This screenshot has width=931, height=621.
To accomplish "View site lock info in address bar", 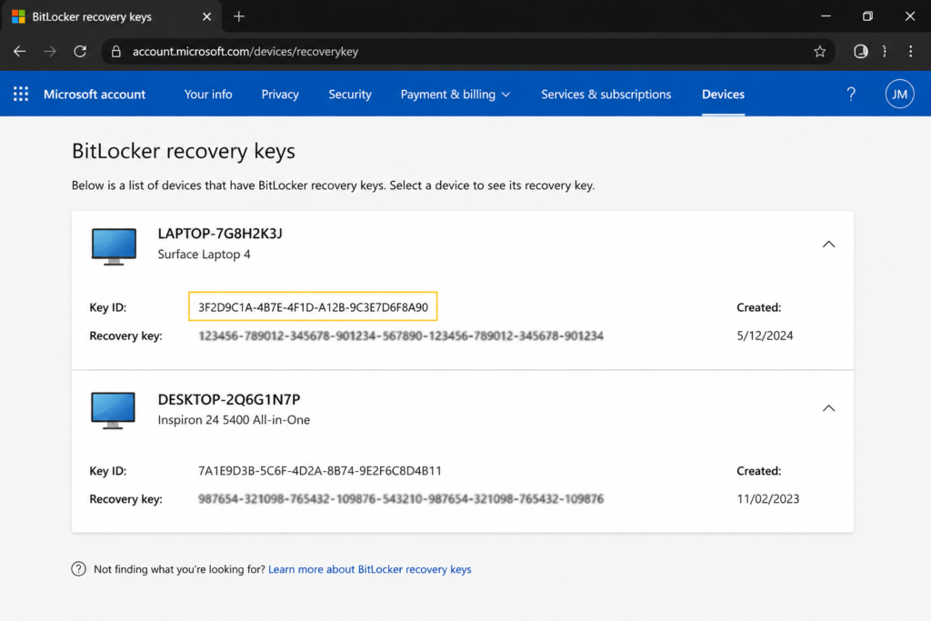I will (116, 52).
